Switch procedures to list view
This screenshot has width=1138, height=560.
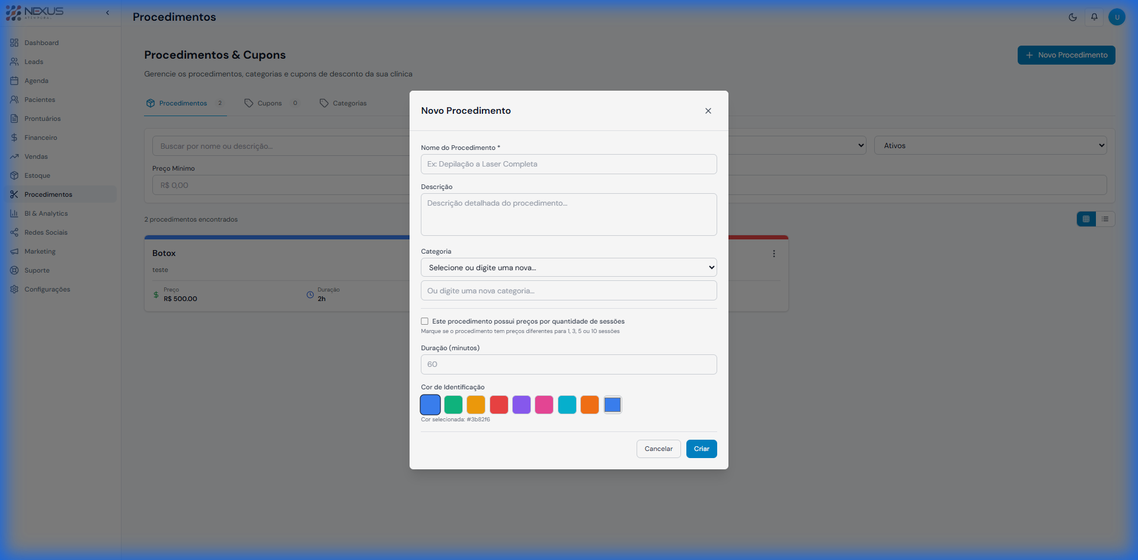coord(1105,219)
